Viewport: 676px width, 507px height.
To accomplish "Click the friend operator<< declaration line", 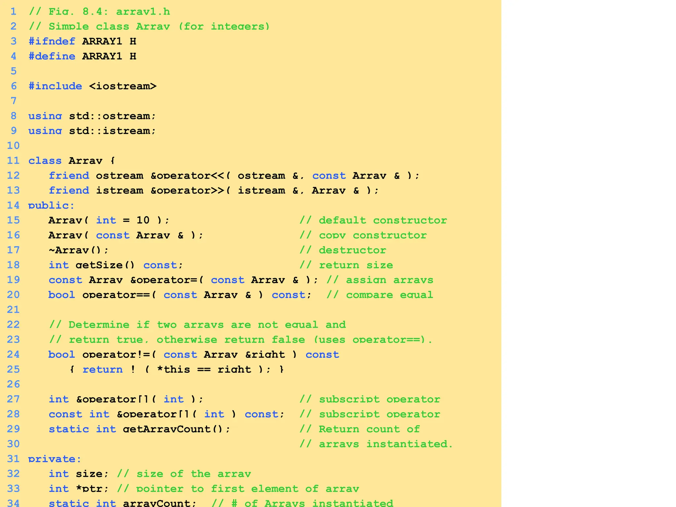I will [x=234, y=176].
